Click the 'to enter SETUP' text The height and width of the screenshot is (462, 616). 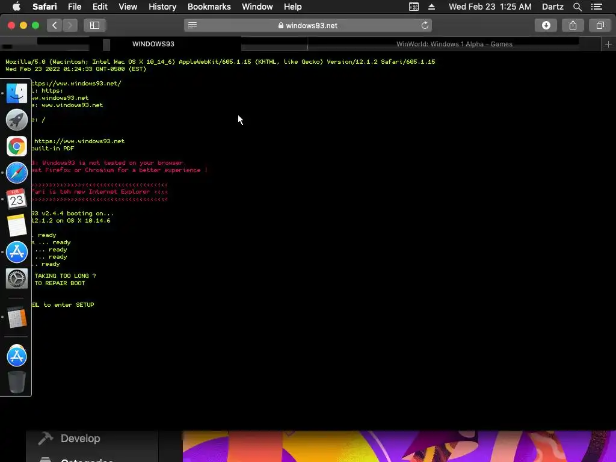(x=69, y=305)
